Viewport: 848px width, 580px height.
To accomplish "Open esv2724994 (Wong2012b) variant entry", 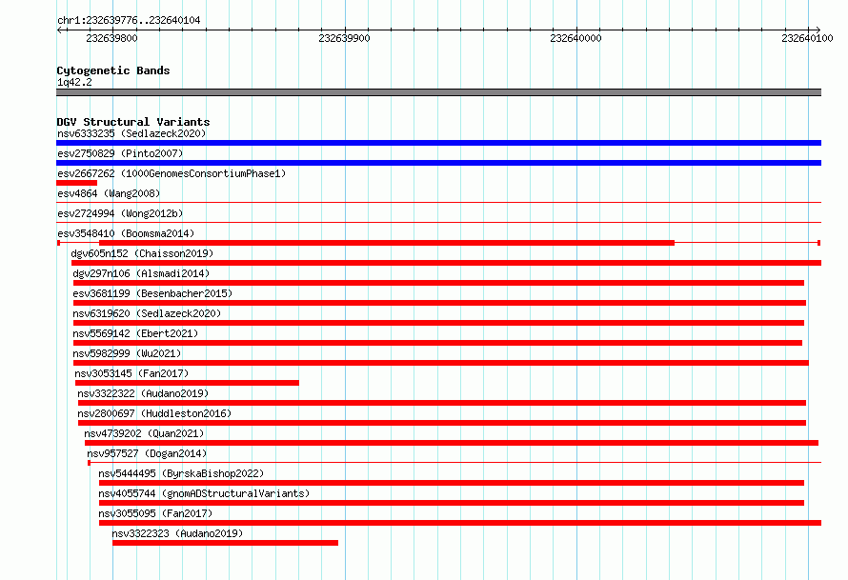I will 120,213.
